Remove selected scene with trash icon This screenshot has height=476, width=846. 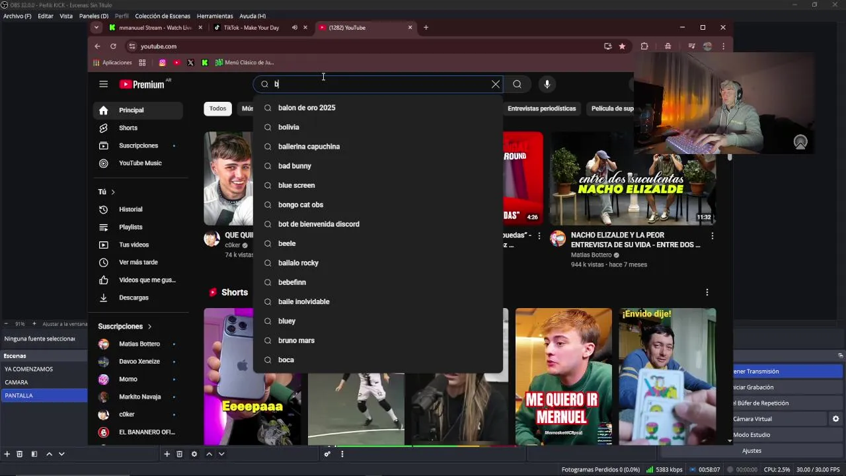pyautogui.click(x=20, y=454)
